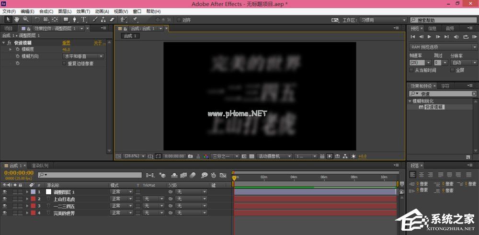Click the 搜索帮助 search field
The width and height of the screenshot is (479, 235).
pos(443,20)
